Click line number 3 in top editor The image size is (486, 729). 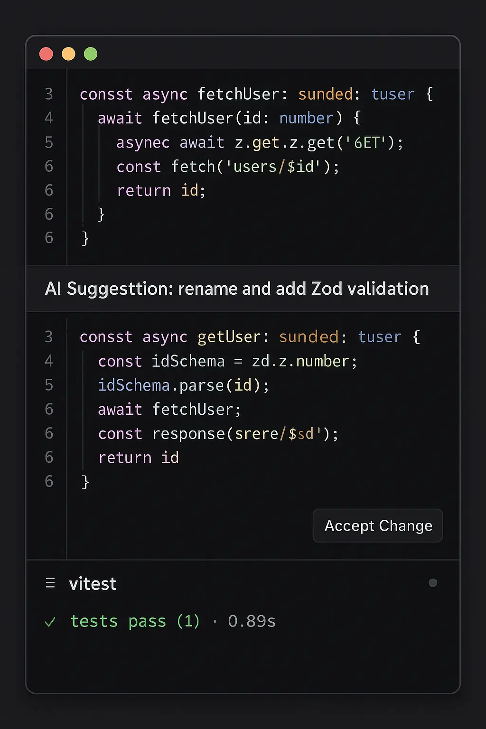click(x=49, y=94)
